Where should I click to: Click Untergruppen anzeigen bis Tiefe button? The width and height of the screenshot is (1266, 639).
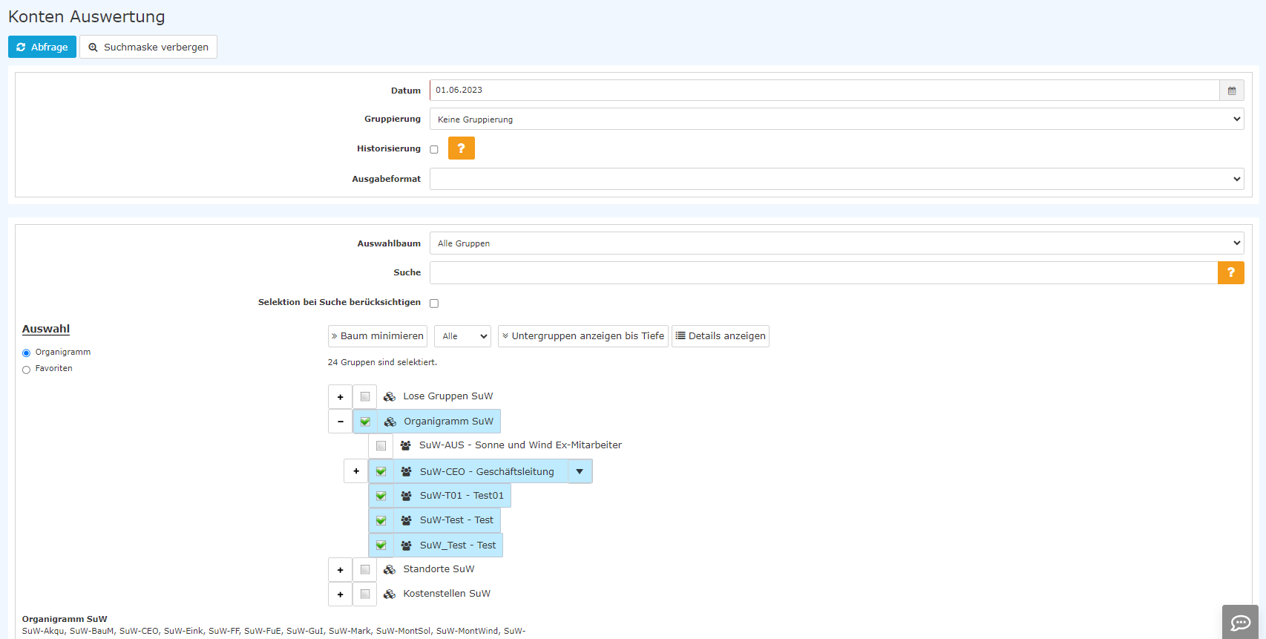(x=583, y=336)
